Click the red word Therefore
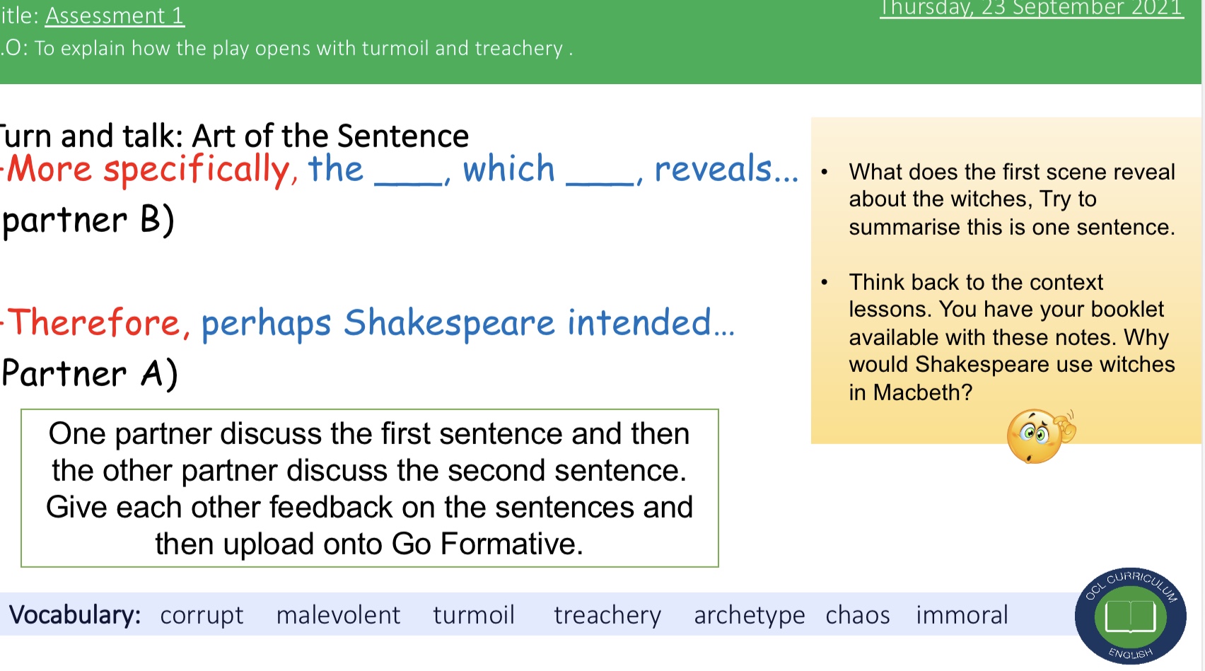The width and height of the screenshot is (1205, 671). click(99, 323)
